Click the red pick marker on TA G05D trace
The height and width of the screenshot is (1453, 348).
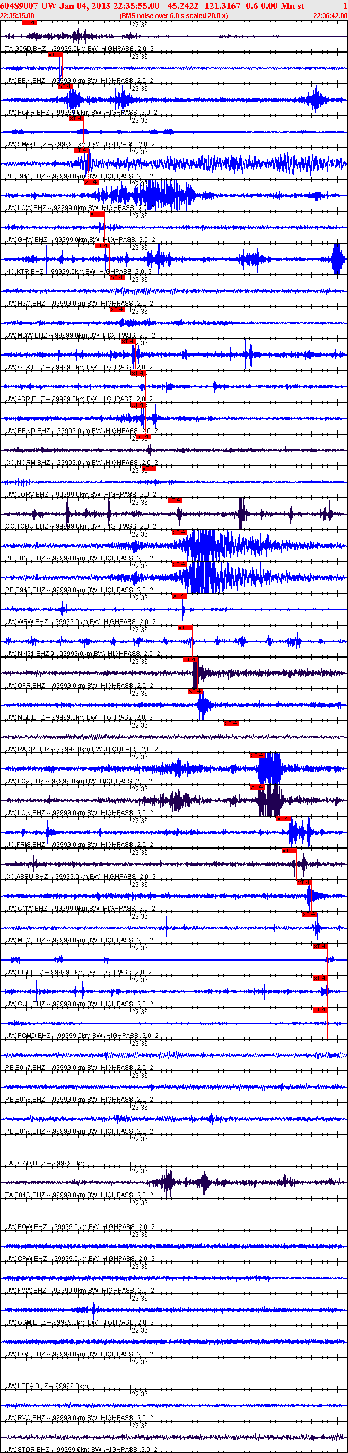click(x=29, y=23)
